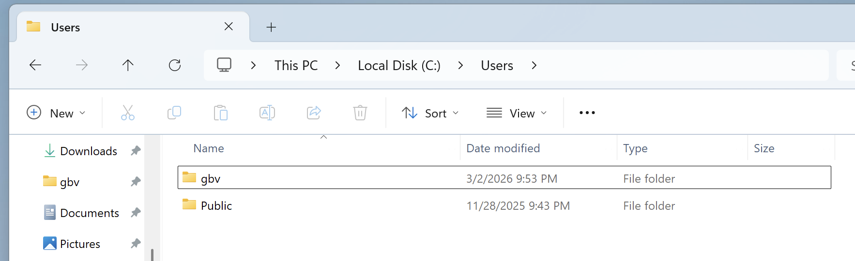Refresh the current folder view
The width and height of the screenshot is (855, 261).
(x=175, y=65)
